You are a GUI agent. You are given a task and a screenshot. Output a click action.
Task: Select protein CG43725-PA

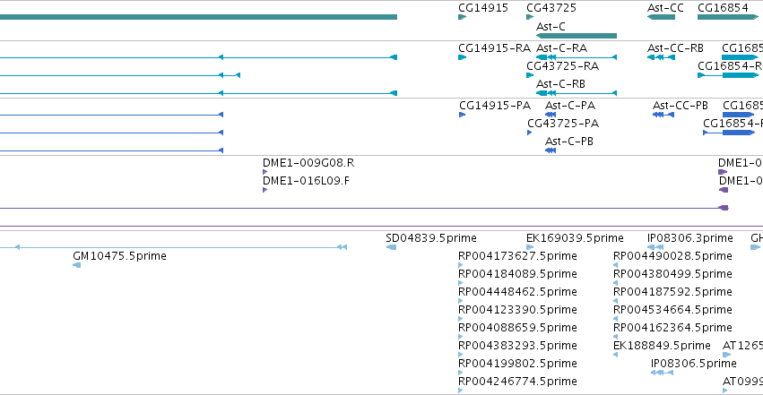coord(563,124)
